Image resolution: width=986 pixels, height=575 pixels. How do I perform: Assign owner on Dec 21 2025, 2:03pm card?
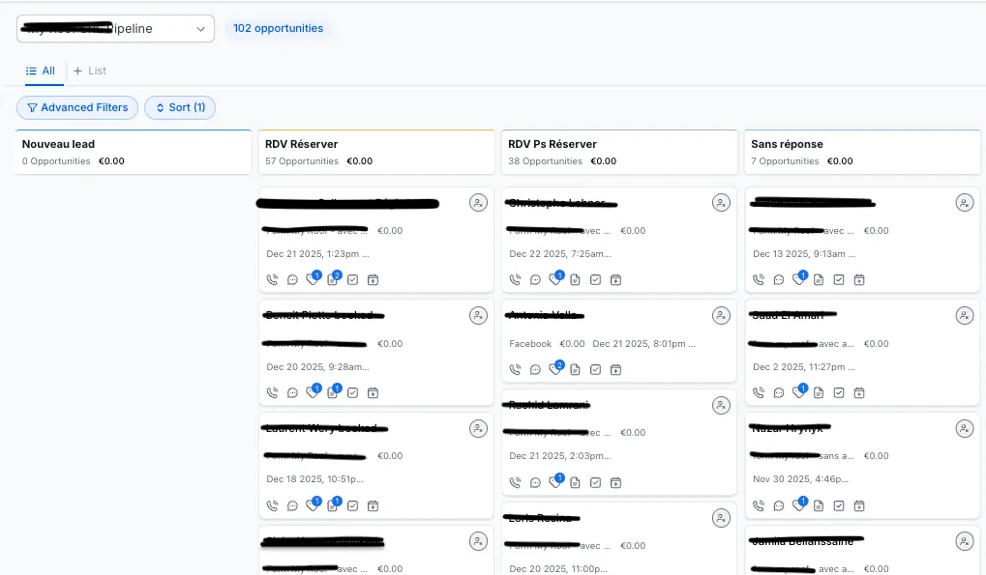pos(721,406)
